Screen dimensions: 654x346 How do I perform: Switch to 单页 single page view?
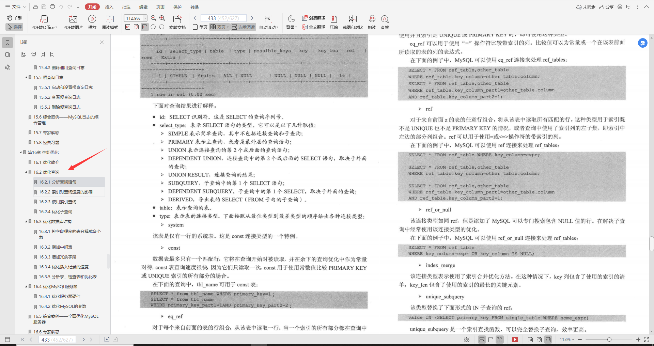pos(200,27)
